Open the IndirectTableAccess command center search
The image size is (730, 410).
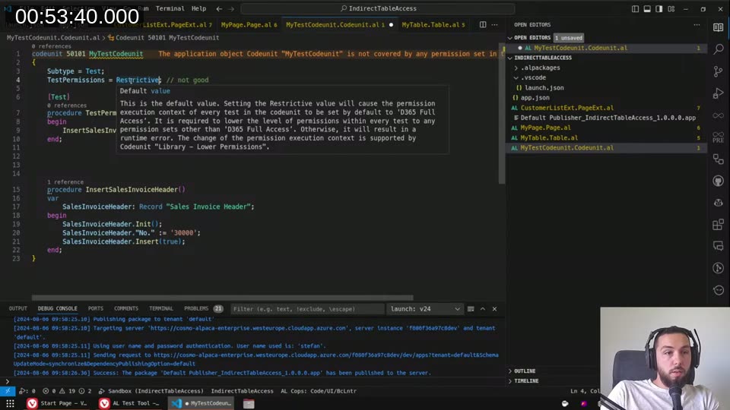click(x=378, y=8)
